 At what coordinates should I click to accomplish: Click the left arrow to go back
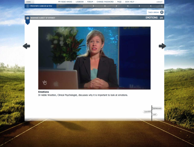click(x=27, y=46)
